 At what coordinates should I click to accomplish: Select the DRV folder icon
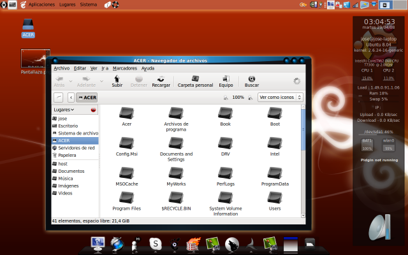pos(225,143)
